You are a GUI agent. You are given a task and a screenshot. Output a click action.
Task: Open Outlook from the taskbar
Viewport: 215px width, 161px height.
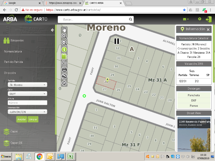(50, 156)
